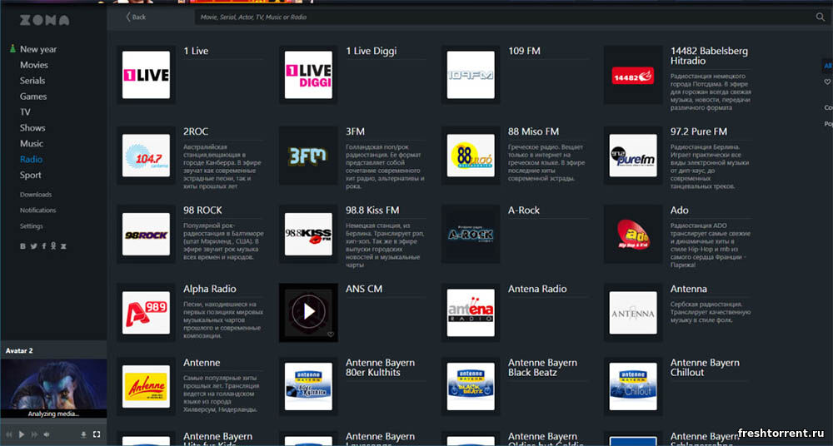Screen dimensions: 833x446
Task: Add ANS CM station to favorites
Action: [331, 334]
